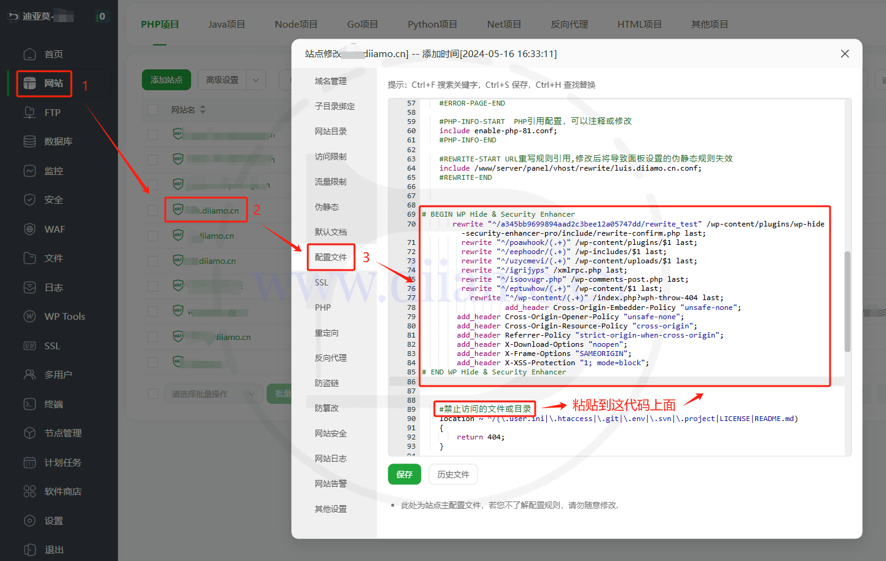Image resolution: width=886 pixels, height=561 pixels.
Task: Switch to Java项目 tab
Action: click(x=227, y=25)
